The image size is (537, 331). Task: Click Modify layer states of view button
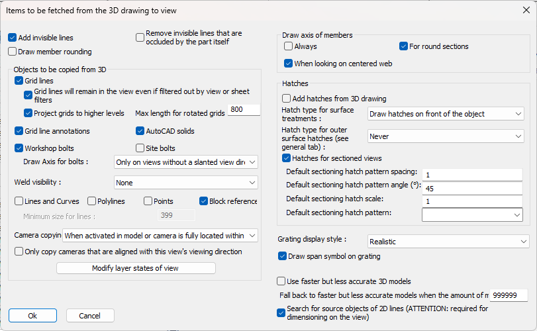click(136, 268)
